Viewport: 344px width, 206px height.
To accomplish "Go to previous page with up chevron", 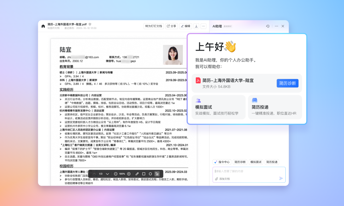I will coord(94,174).
